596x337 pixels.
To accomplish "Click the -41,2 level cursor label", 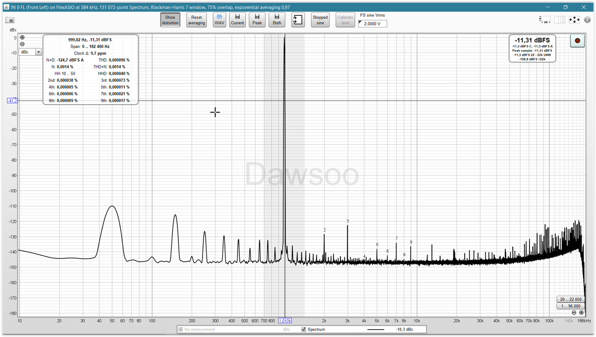I will 13,101.
